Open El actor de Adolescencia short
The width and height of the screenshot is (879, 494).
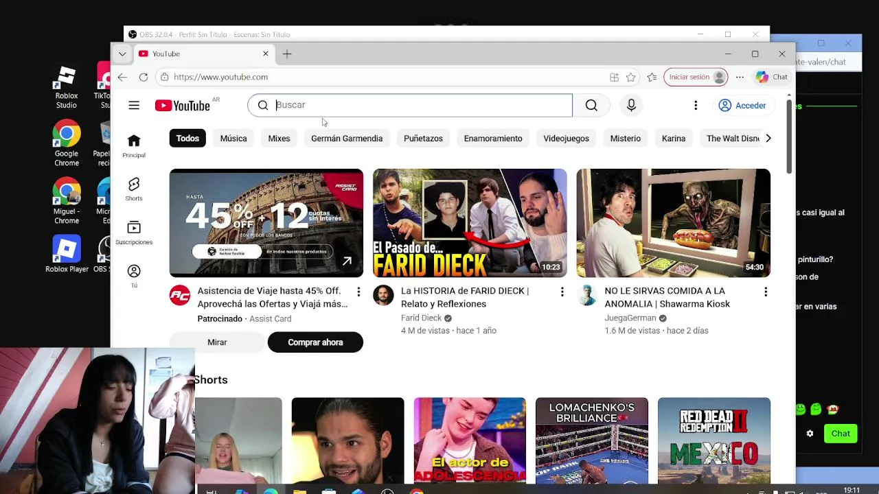pos(470,440)
